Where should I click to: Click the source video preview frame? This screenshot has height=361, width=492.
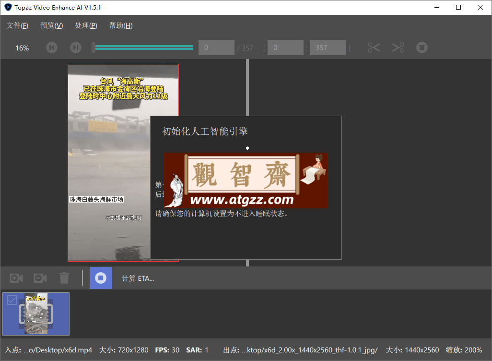(123, 162)
